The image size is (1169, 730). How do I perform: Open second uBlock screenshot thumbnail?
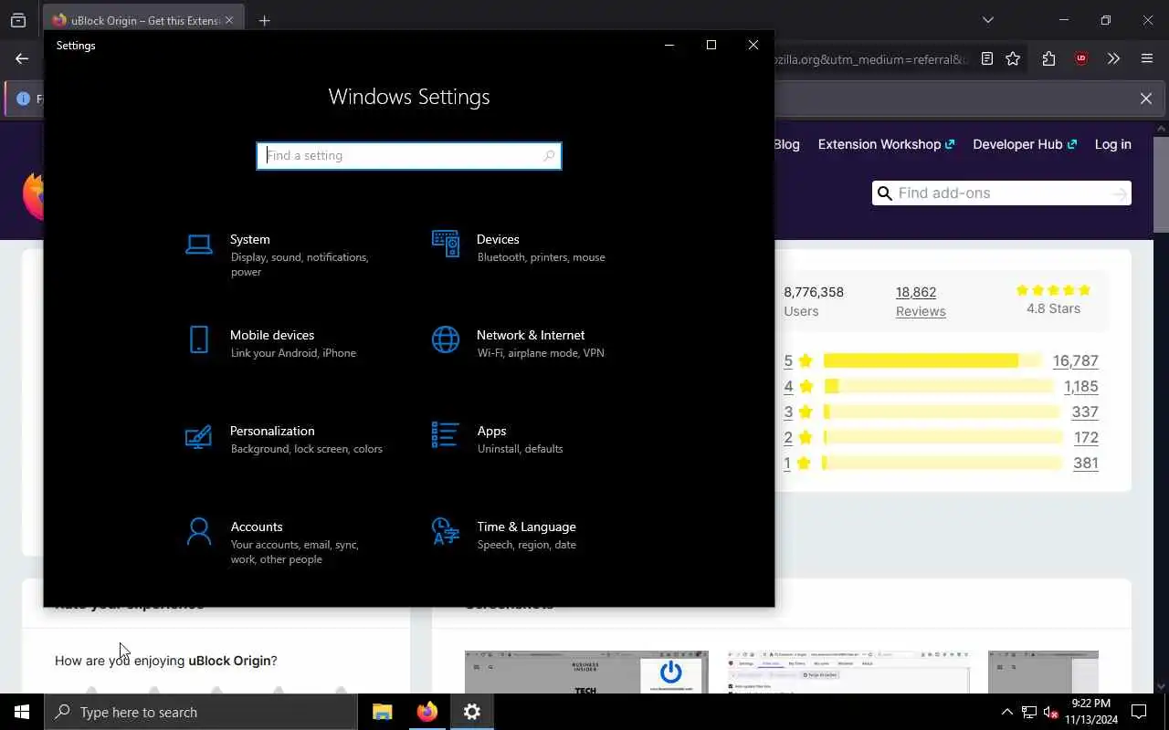848,672
